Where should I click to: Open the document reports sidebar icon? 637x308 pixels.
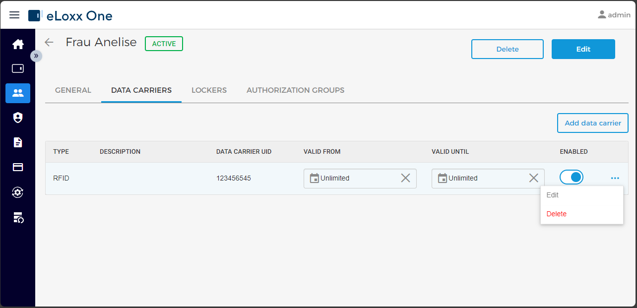click(18, 142)
